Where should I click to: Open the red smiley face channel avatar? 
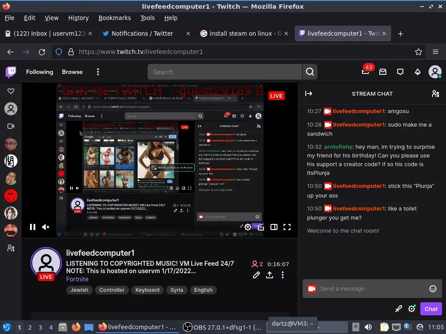coord(11,196)
